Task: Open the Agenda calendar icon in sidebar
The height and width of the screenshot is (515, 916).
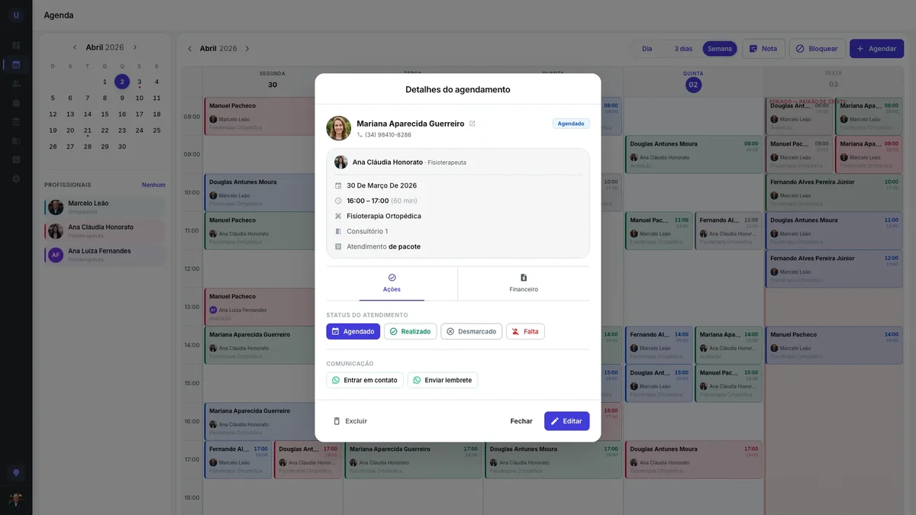Action: [x=16, y=64]
